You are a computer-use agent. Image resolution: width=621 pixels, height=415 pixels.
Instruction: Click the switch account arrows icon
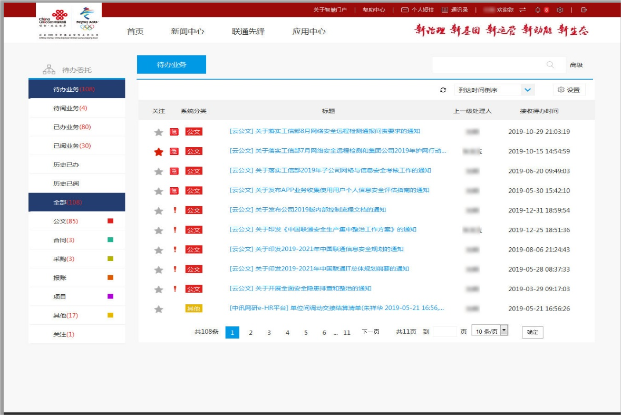[x=522, y=9]
